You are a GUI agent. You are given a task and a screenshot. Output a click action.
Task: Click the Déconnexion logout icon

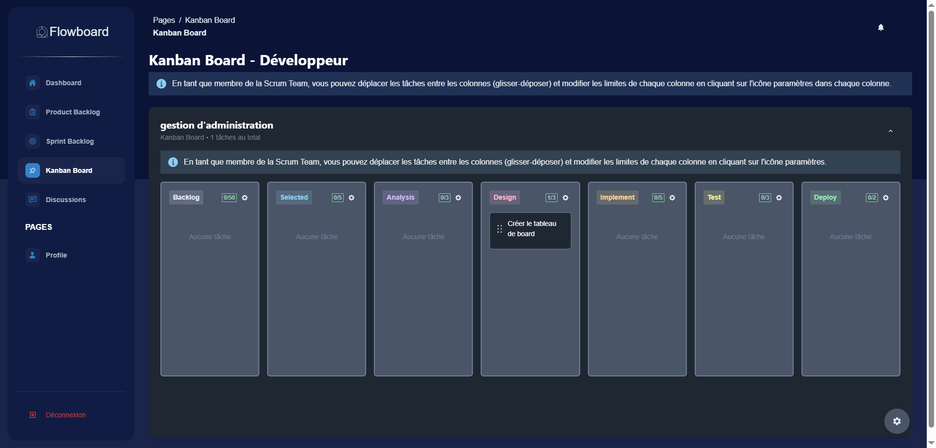(x=33, y=415)
